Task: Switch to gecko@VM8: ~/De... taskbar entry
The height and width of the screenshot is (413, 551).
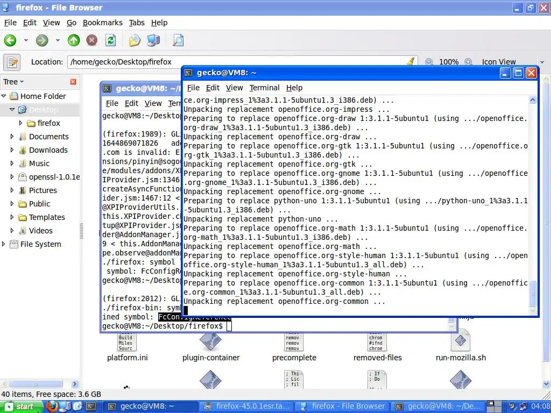Action: pos(439,407)
